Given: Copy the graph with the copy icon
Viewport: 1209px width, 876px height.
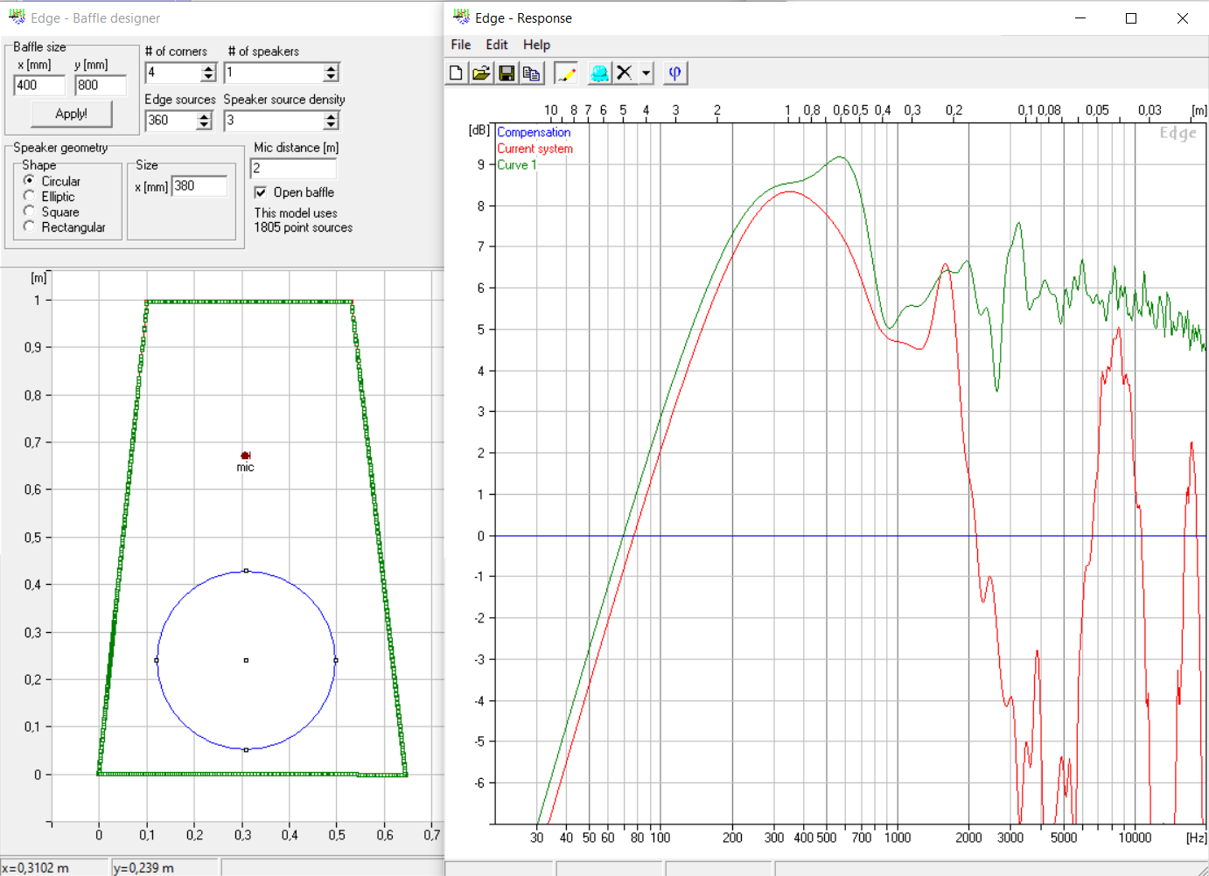Looking at the screenshot, I should tap(531, 73).
